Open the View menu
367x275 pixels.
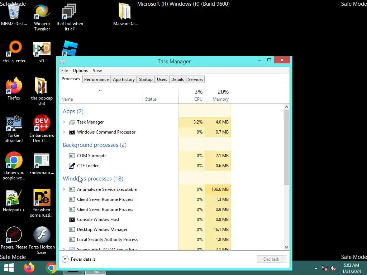click(x=97, y=71)
